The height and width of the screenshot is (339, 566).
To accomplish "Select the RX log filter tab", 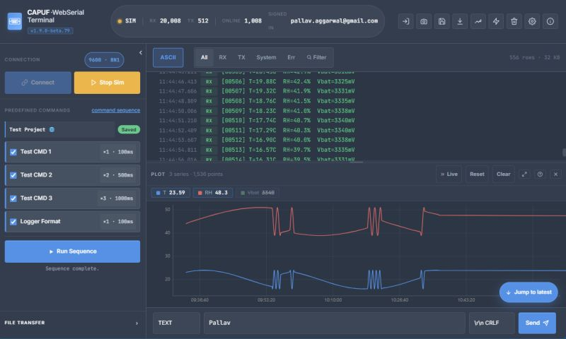I will (223, 58).
